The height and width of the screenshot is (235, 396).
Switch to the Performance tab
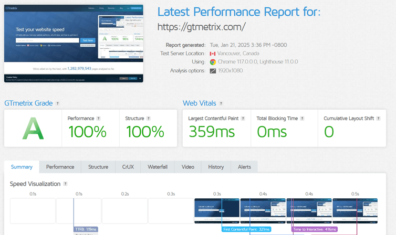(60, 167)
